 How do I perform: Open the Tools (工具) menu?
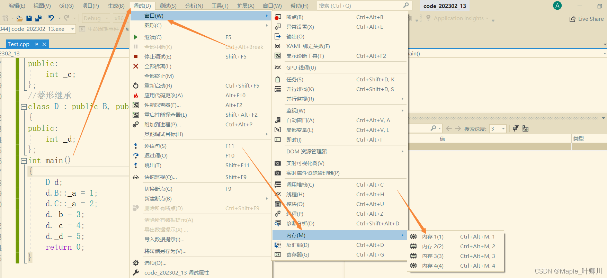tap(220, 6)
